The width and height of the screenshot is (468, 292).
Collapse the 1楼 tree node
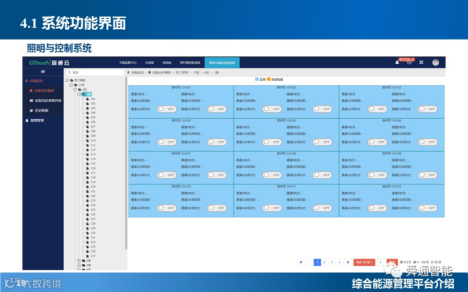pos(79,94)
